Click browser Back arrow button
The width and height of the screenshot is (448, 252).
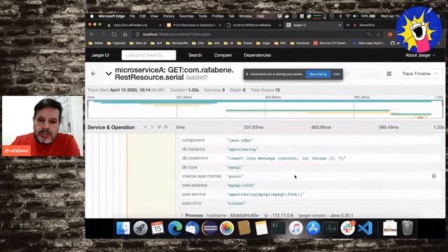pos(92,34)
